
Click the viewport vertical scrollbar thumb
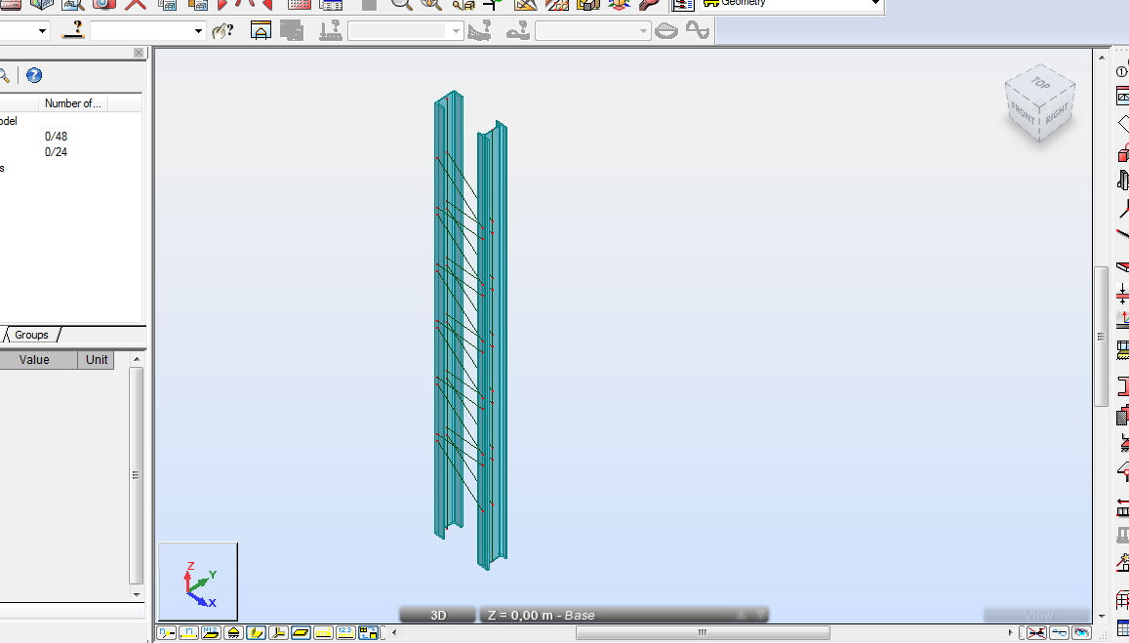pos(1101,337)
